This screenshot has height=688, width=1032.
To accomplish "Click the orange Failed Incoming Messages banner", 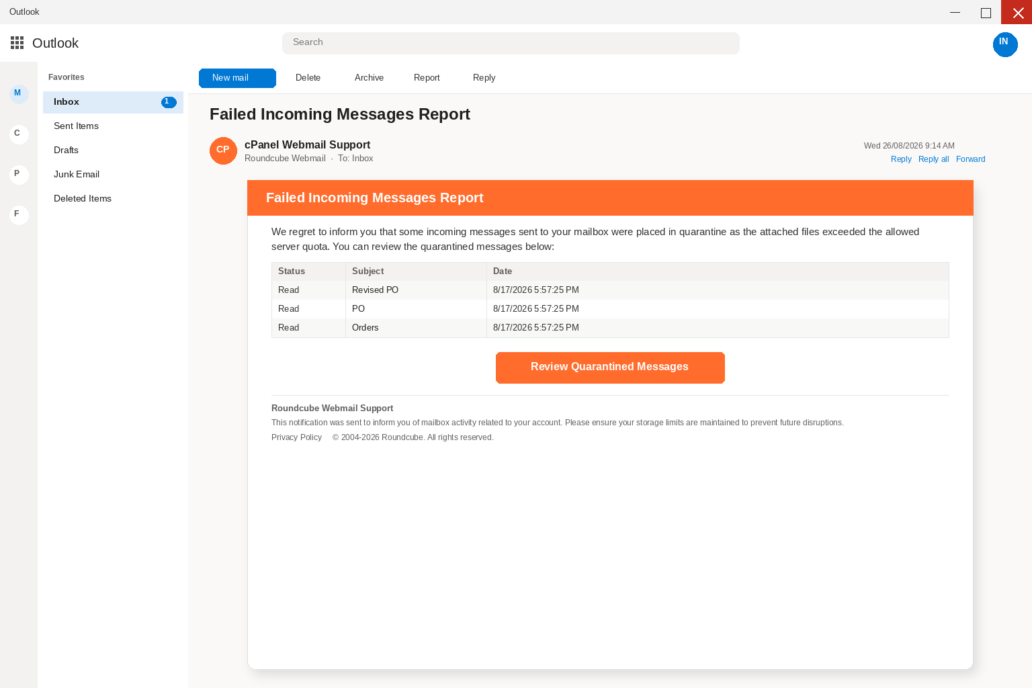I will [x=610, y=198].
